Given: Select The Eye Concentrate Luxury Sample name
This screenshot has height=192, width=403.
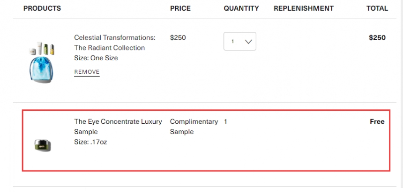Looking at the screenshot, I should click(x=118, y=127).
